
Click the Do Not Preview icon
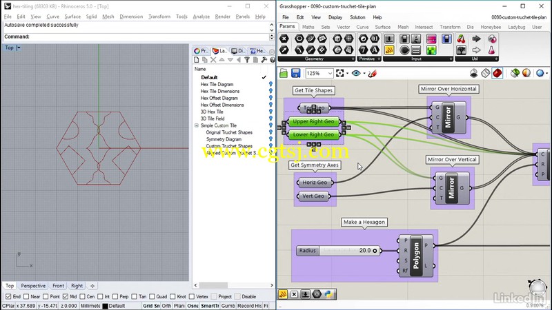coord(474,73)
